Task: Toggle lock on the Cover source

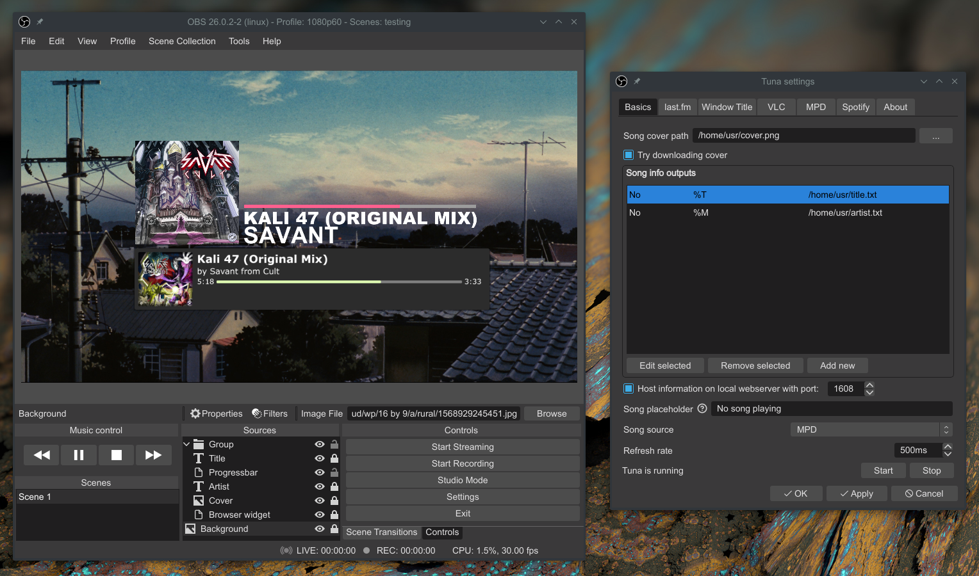Action: [334, 500]
